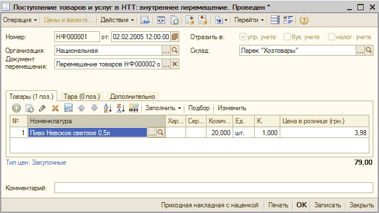
Task: Open the Заполнить dropdown
Action: pos(163,108)
